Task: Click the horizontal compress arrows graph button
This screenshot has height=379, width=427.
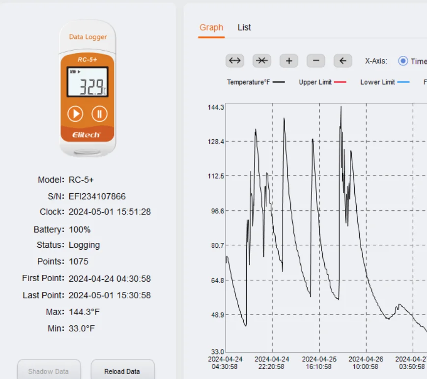Action: pyautogui.click(x=262, y=61)
